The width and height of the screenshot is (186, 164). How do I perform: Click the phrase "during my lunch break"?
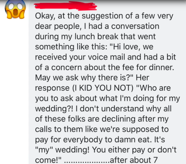77,36
